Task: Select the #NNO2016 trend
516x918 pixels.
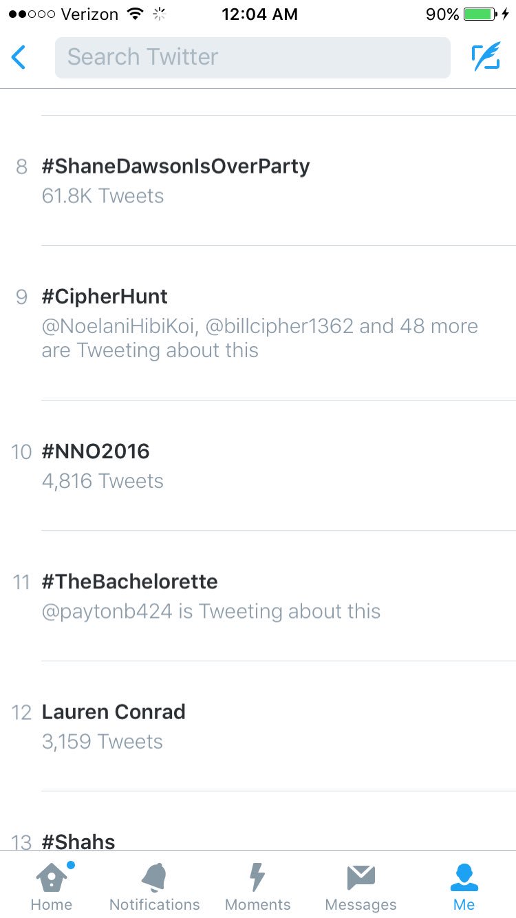Action: (96, 451)
